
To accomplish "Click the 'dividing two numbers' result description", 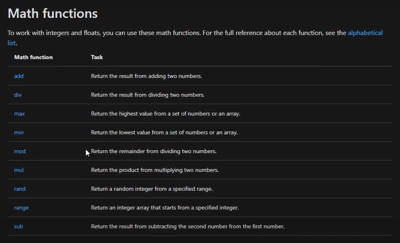I will tap(148, 95).
